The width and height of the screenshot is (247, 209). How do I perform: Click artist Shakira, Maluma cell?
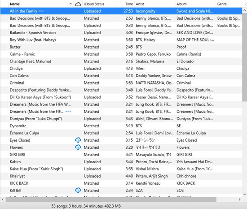coord(150,61)
